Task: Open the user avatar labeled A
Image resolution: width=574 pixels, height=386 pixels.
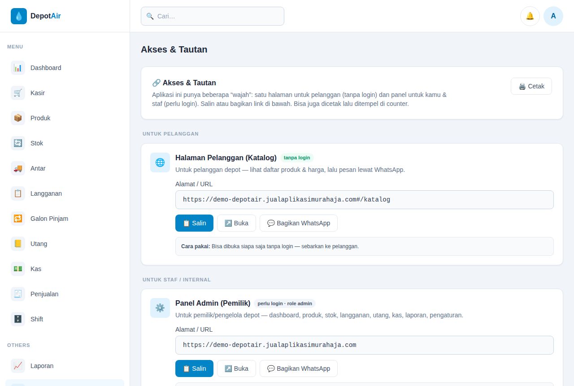Action: coord(553,16)
